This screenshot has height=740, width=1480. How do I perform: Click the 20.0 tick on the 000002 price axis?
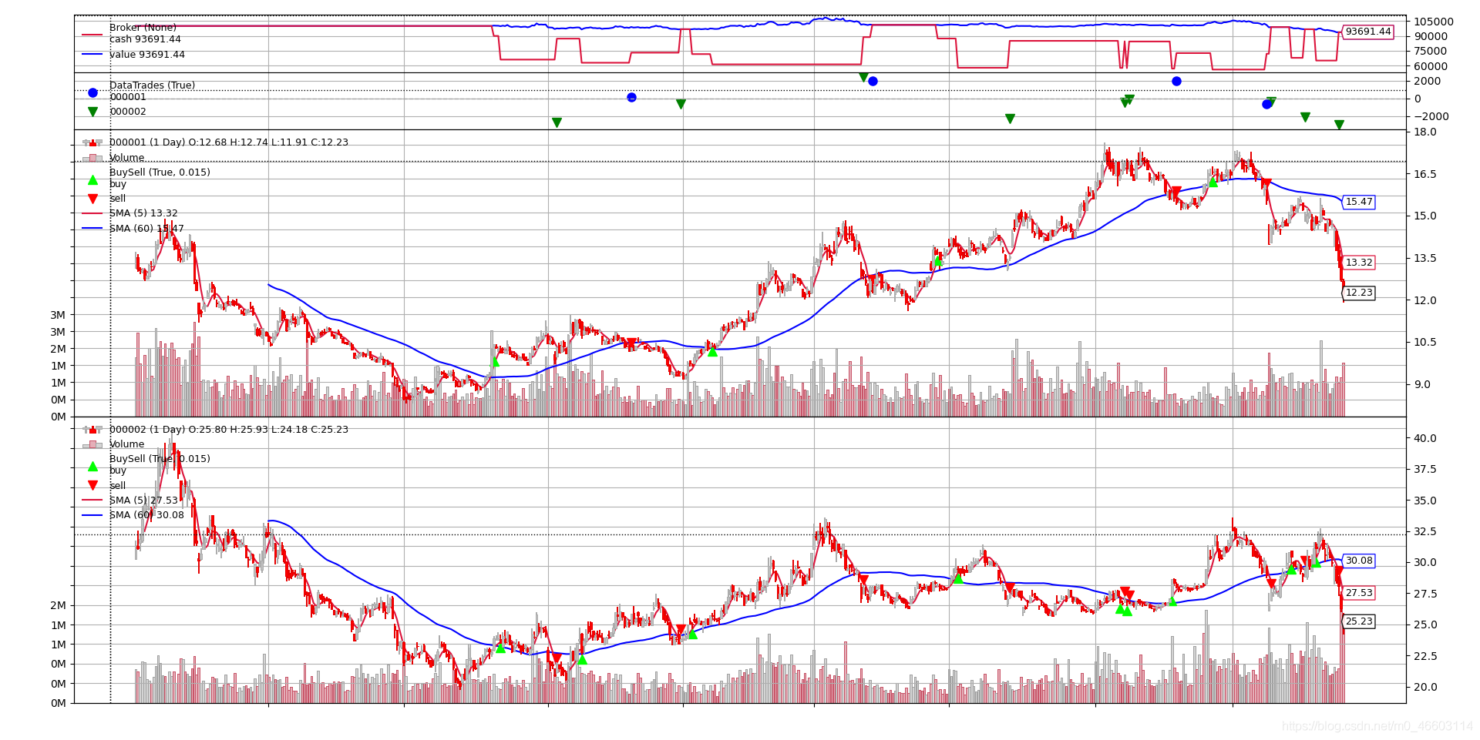pos(1425,687)
